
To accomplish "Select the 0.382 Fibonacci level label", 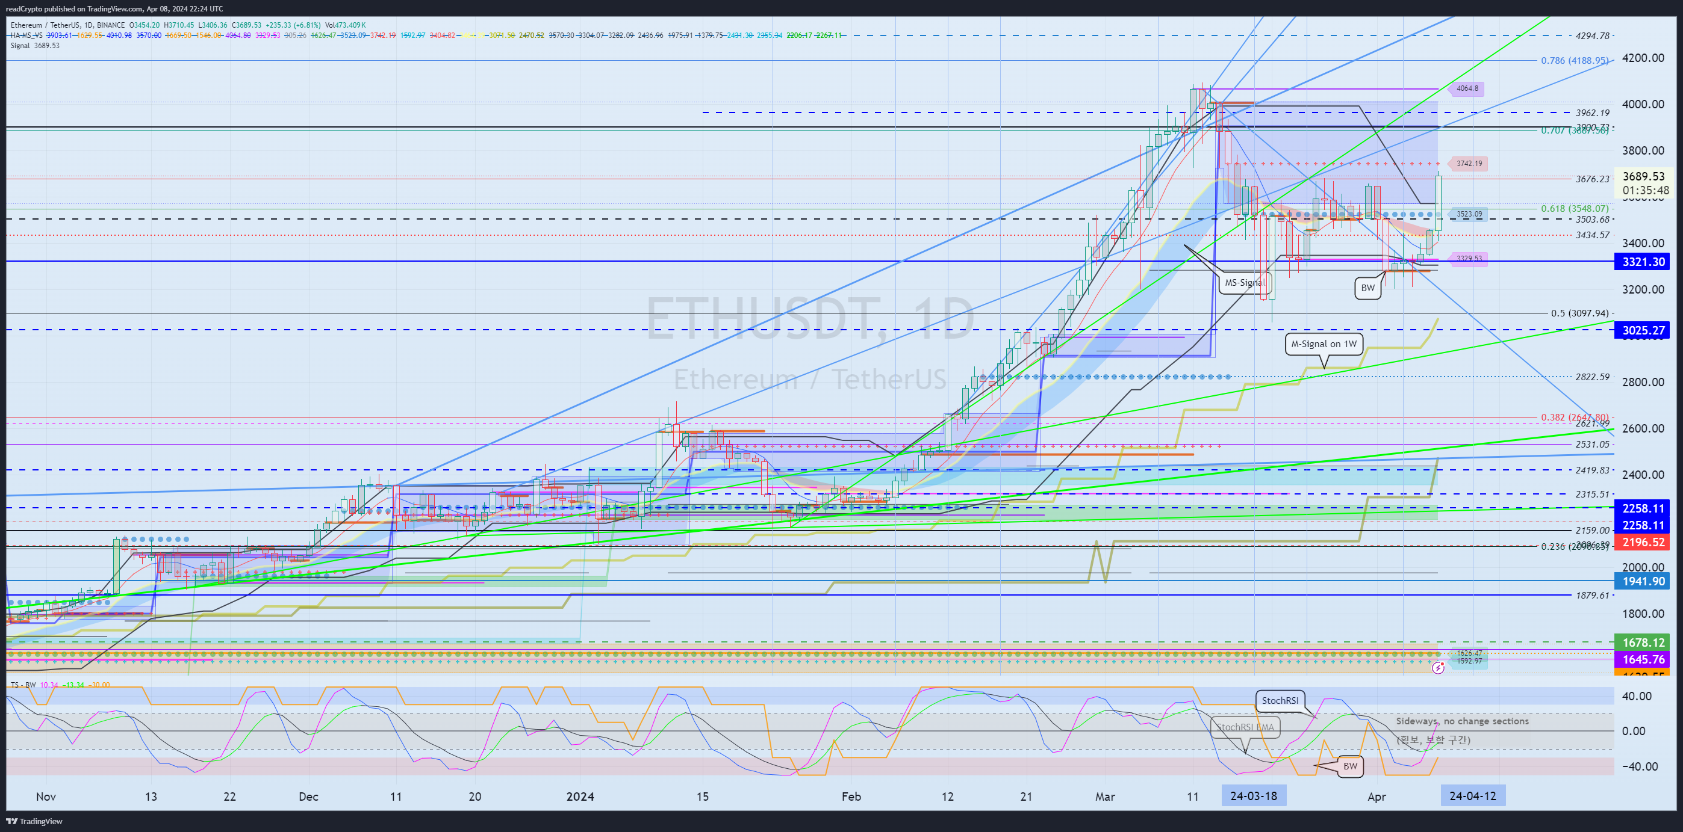I will pyautogui.click(x=1575, y=417).
